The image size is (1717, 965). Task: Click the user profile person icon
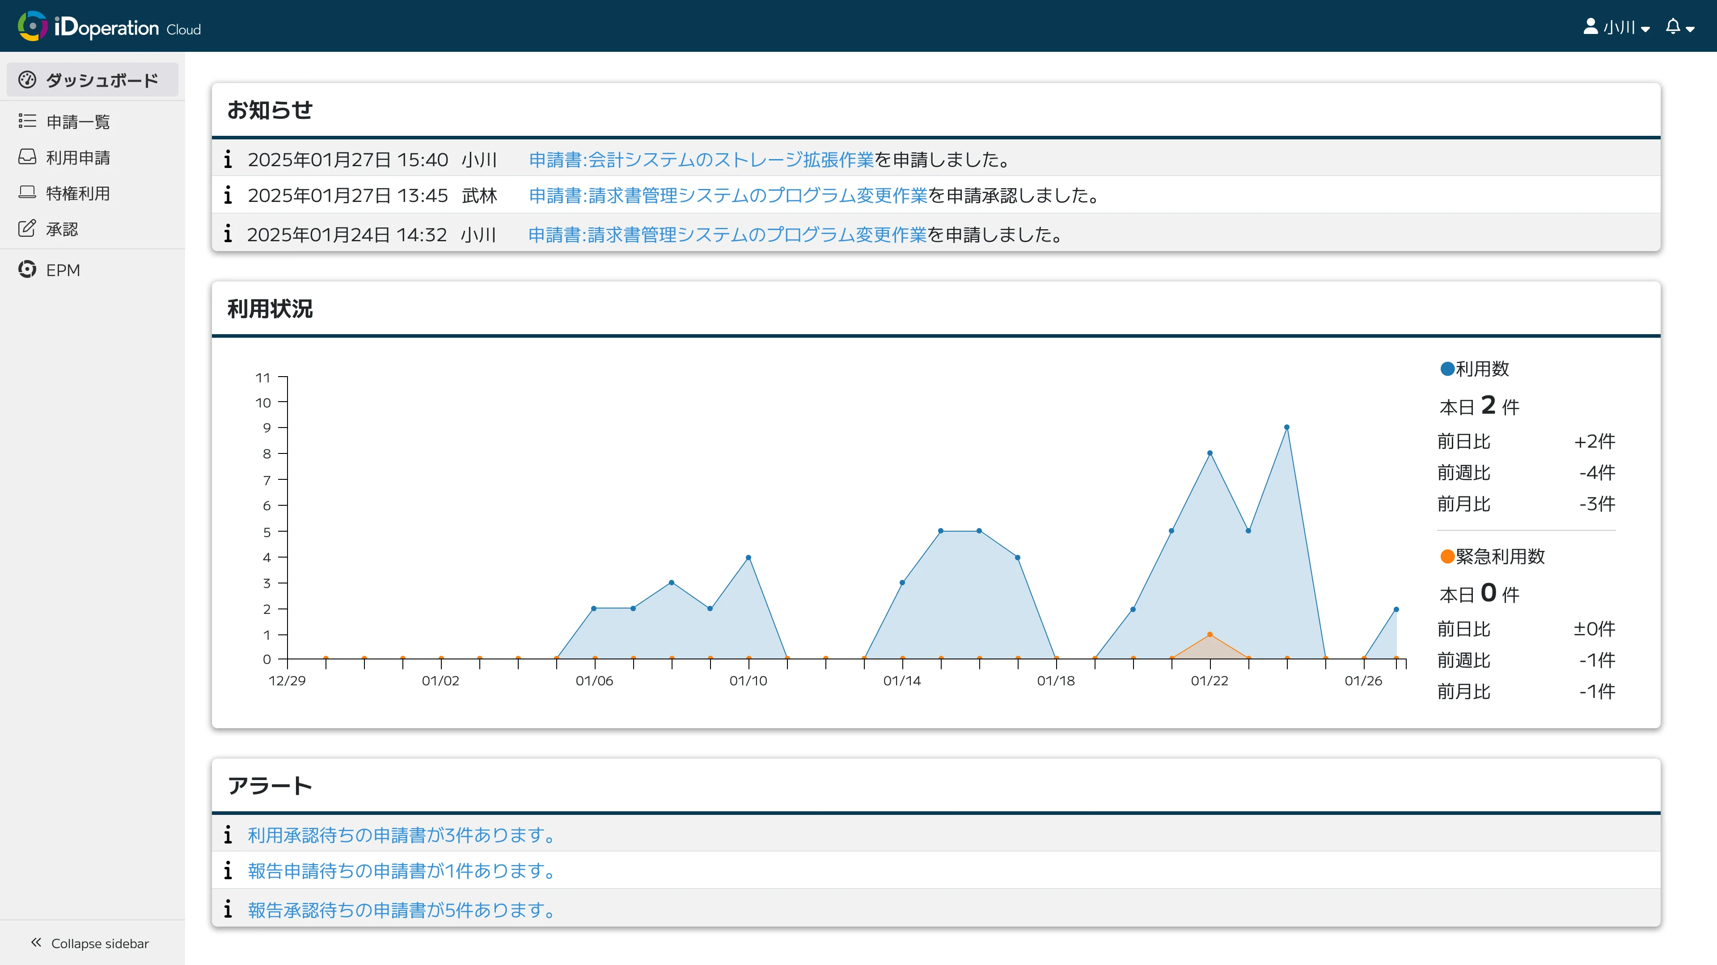[1590, 27]
